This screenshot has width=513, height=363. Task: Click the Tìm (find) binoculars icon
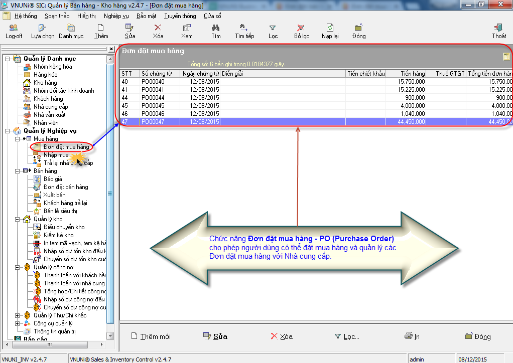(216, 28)
